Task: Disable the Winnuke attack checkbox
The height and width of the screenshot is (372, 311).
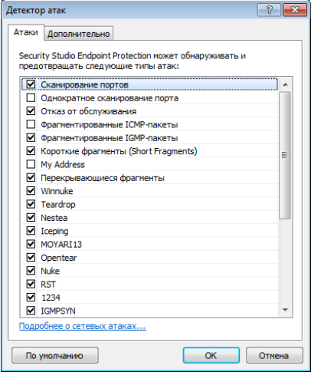Action: 31,191
